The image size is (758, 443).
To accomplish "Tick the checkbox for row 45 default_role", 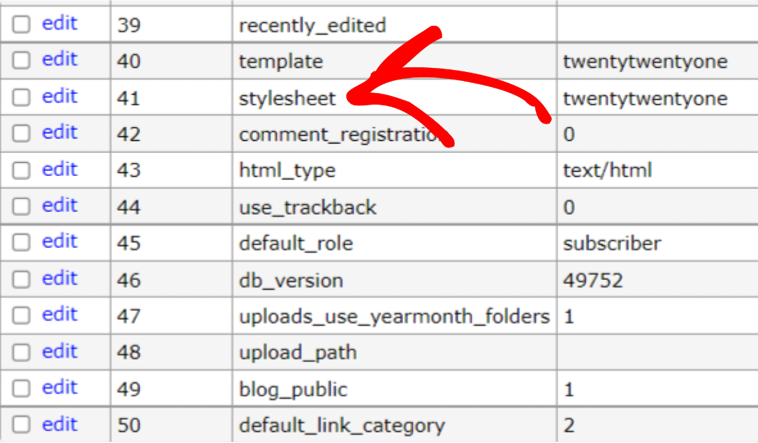I will click(21, 243).
